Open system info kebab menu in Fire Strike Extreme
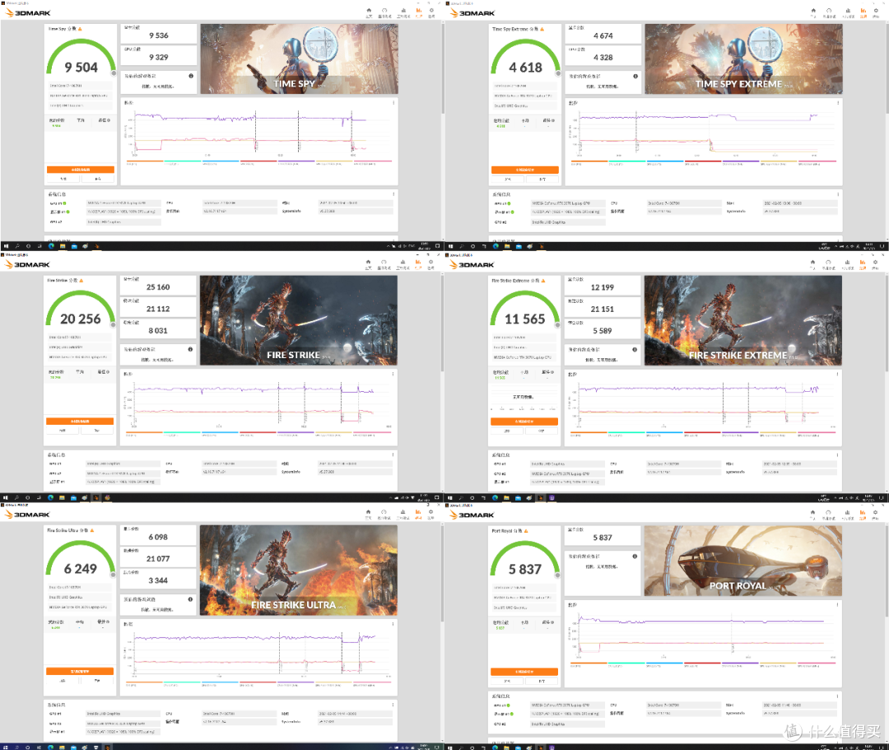Image resolution: width=889 pixels, height=750 pixels. (837, 454)
